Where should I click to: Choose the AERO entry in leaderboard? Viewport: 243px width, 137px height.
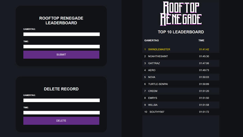[180, 70]
